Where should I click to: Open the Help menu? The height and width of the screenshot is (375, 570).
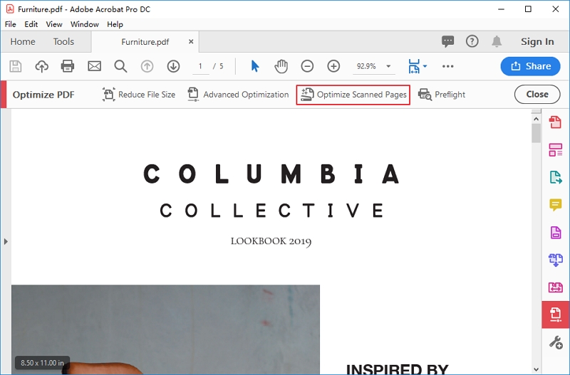click(x=115, y=24)
